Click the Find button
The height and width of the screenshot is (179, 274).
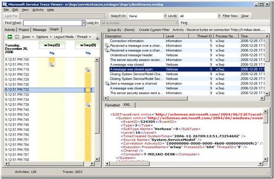tap(184, 23)
